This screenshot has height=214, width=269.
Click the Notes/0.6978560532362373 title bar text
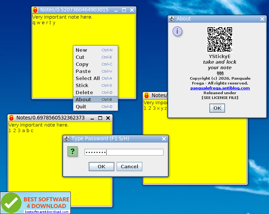[x=50, y=118]
